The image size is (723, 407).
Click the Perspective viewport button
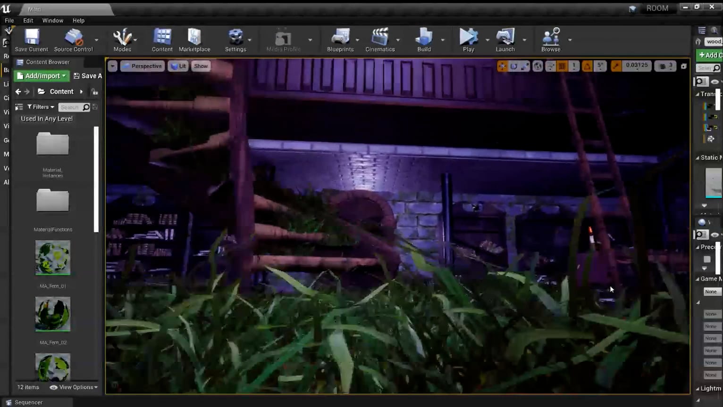[x=142, y=66]
